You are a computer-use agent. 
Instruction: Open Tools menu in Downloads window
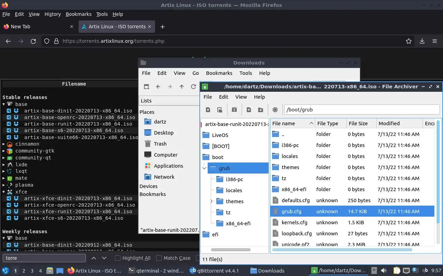click(246, 73)
